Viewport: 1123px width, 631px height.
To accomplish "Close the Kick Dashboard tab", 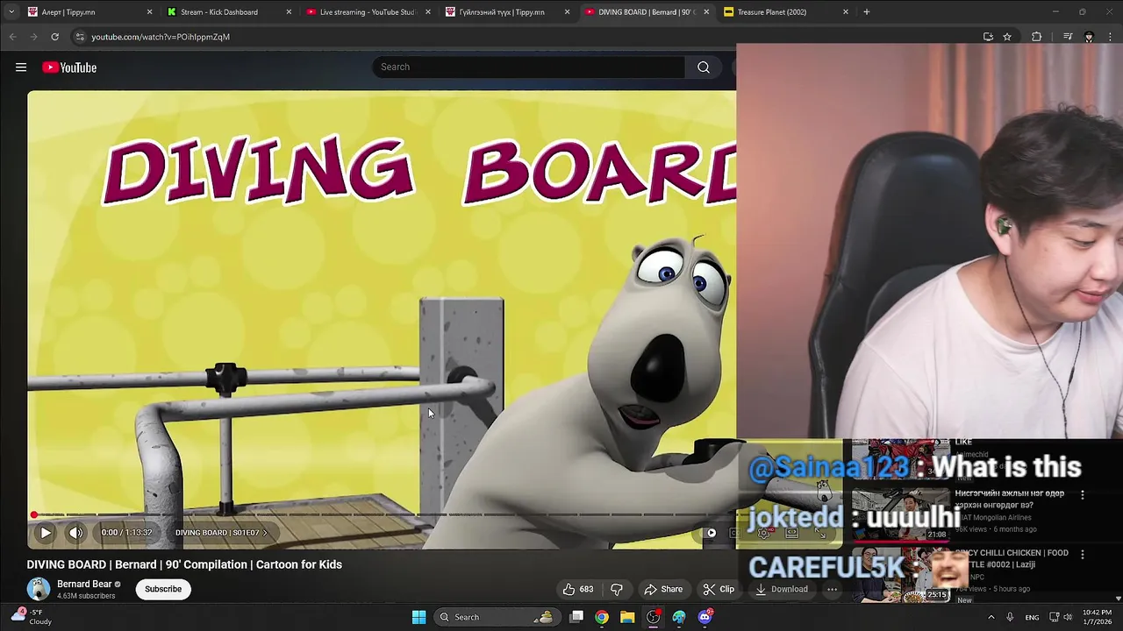I will coord(289,12).
